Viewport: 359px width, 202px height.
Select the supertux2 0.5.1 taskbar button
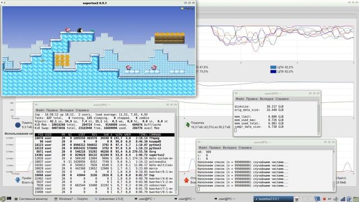(x=273, y=199)
